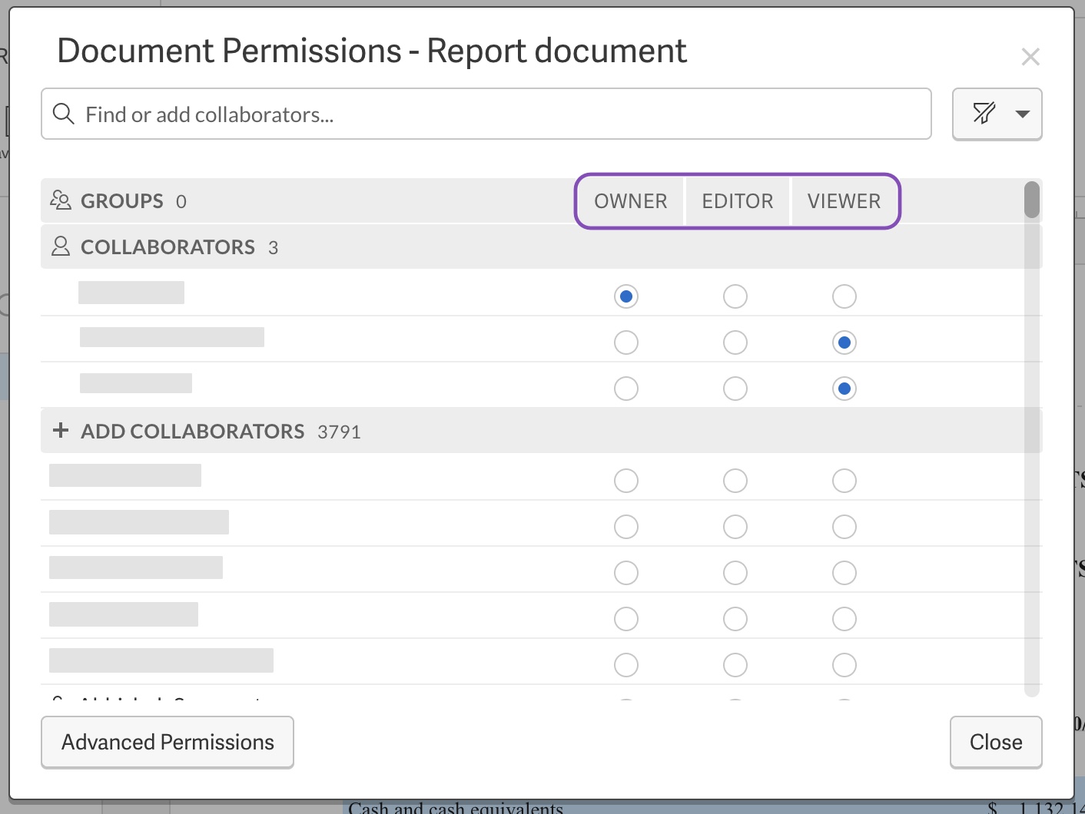Open Advanced Permissions

(168, 742)
